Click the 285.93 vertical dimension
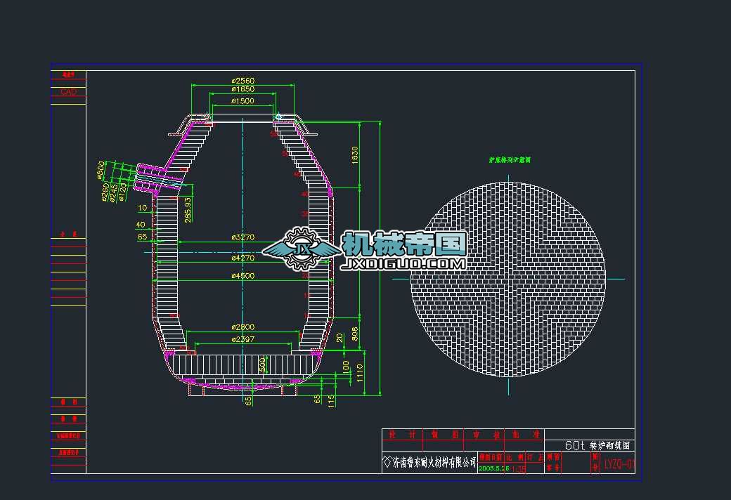 click(188, 210)
